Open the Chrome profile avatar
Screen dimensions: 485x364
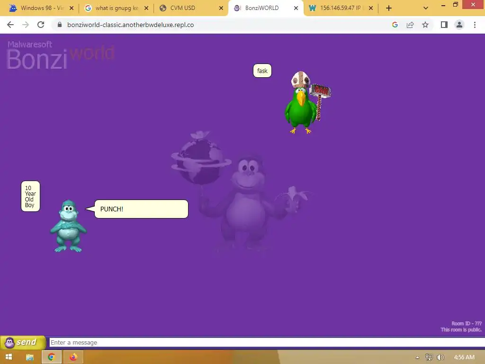point(459,25)
